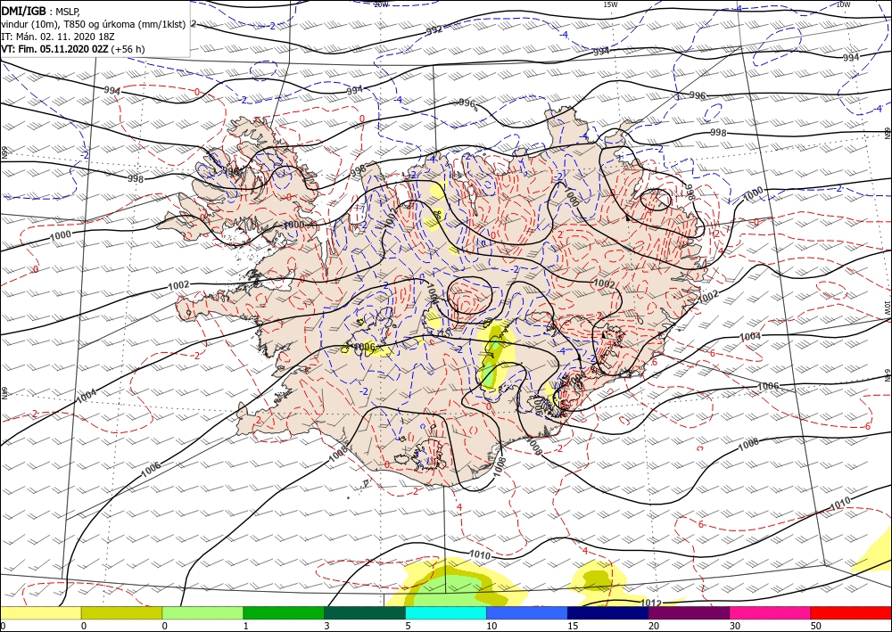892x632 pixels.
Task: Select the navy blue legend swatch
Action: coord(608,613)
